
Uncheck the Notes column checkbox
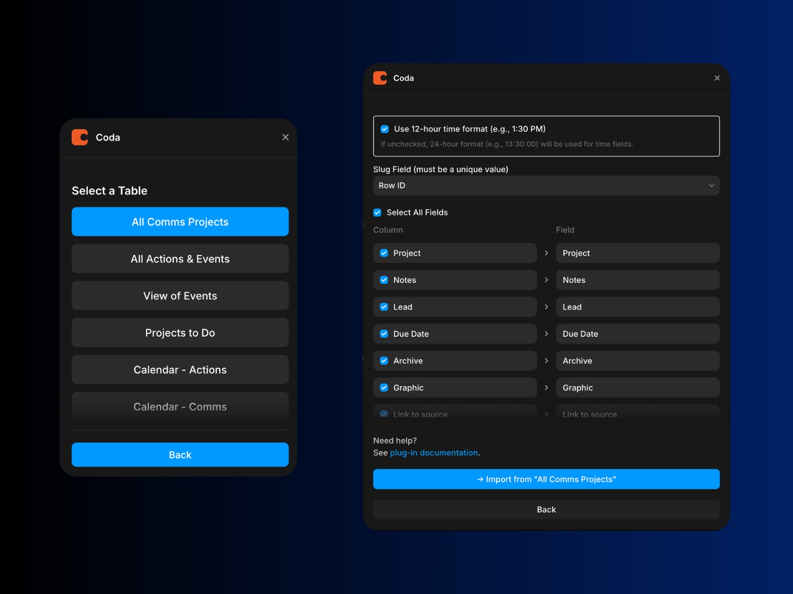[384, 280]
